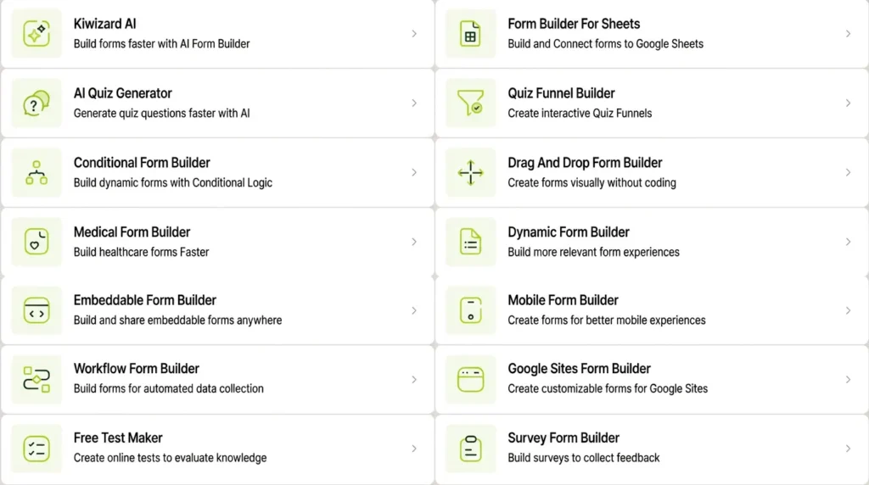
Task: Open the Dynamic Form Builder title
Action: click(x=568, y=232)
